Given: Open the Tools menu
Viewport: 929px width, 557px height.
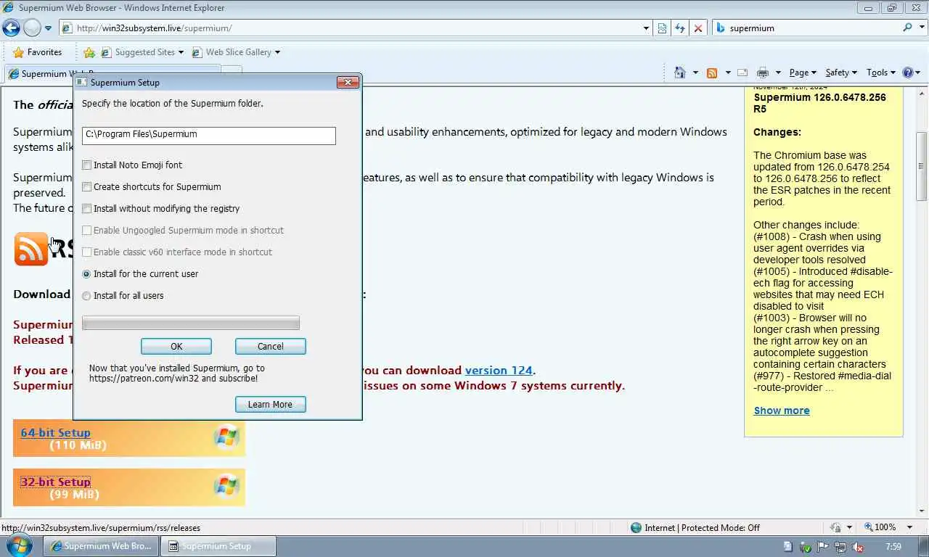Looking at the screenshot, I should pos(881,73).
